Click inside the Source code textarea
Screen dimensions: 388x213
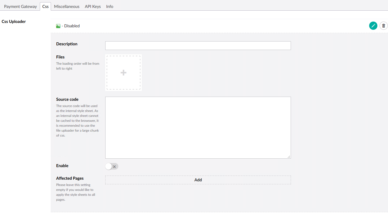[x=198, y=127]
